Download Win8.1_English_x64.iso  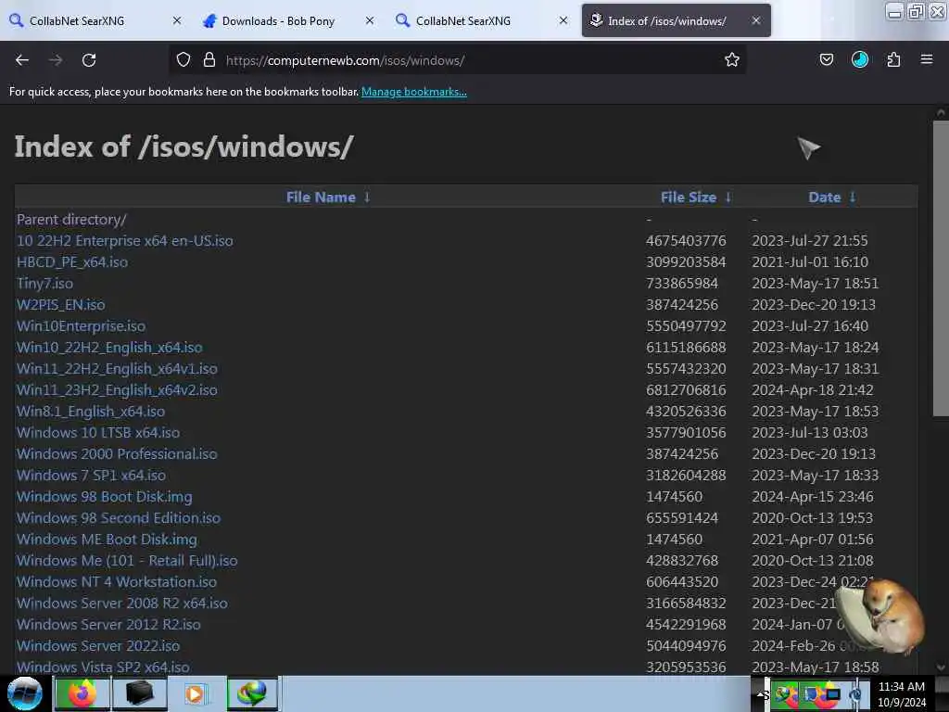(x=91, y=412)
